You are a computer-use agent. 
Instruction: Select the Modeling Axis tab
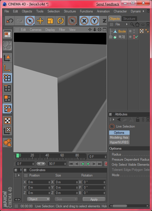click(x=119, y=137)
